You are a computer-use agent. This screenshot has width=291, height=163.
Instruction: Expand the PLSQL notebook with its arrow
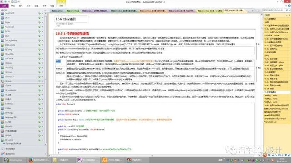coord(42,113)
